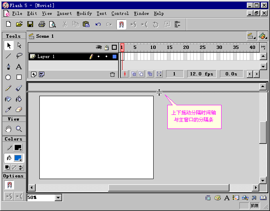
Task: Open the stroke color swatch picker
Action: point(18,148)
